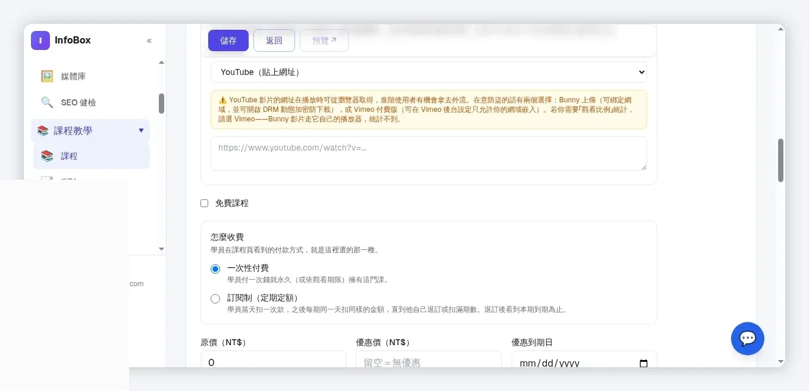Screen dimensions: 809x391
Task: Save the course with the 儲存 button
Action: 228,40
